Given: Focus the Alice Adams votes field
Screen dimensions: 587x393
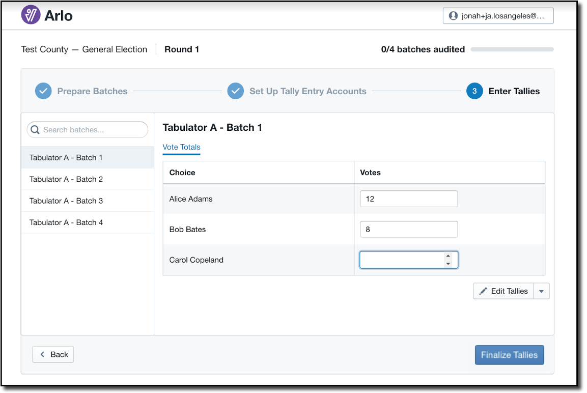Looking at the screenshot, I should click(408, 199).
